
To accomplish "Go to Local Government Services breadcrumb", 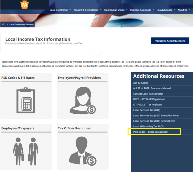I will 21,24.
